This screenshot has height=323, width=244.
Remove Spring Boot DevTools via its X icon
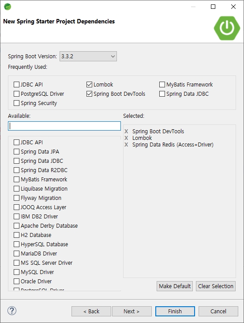[126, 131]
